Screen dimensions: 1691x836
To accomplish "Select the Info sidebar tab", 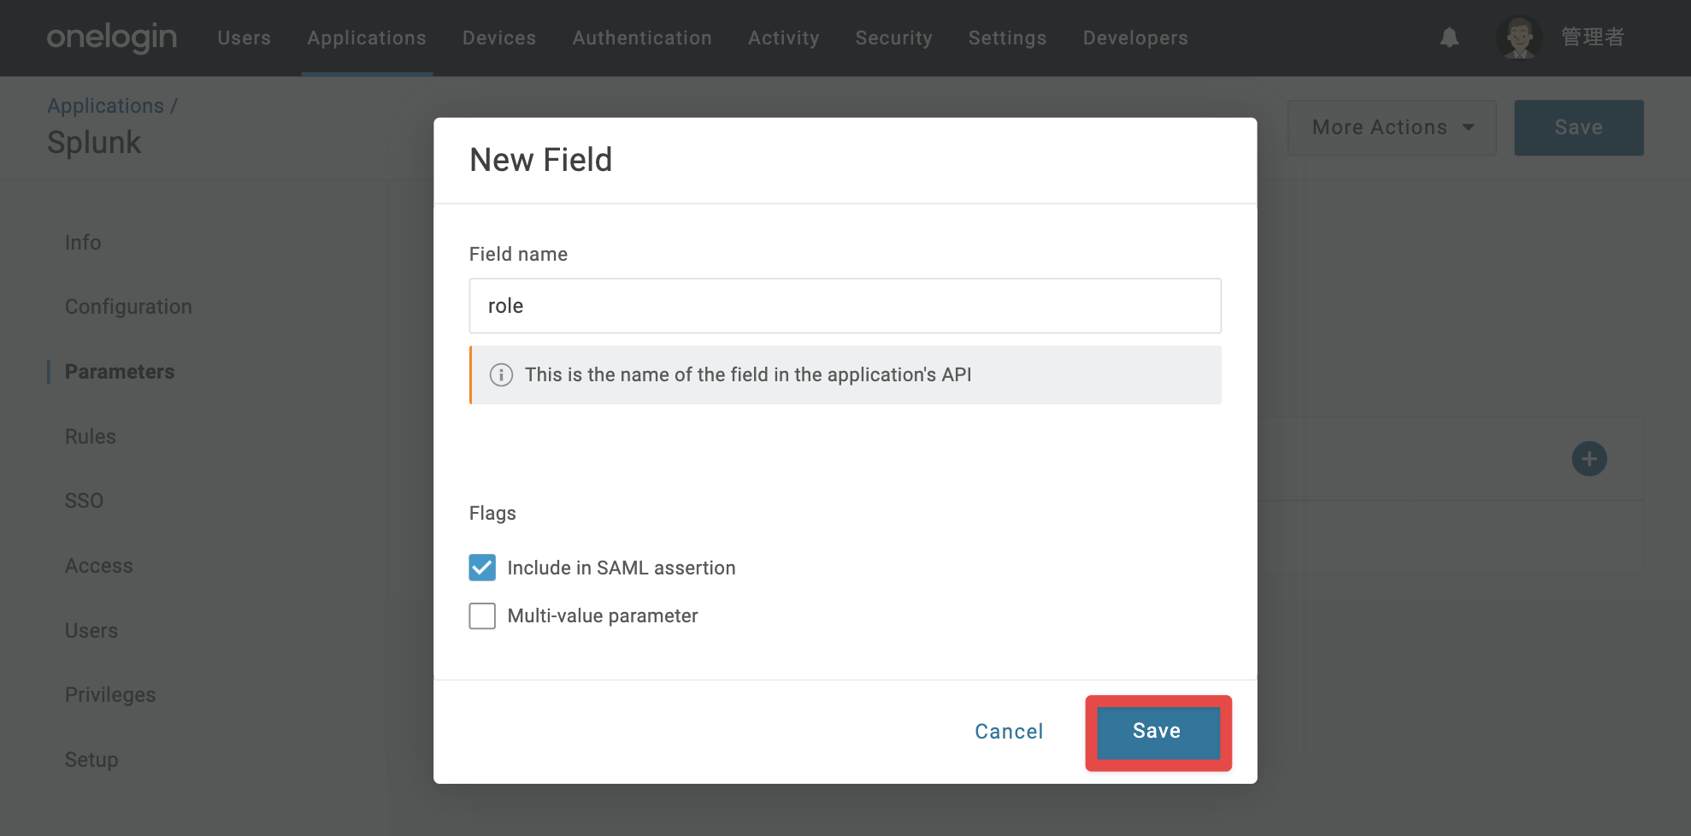I will coord(83,243).
